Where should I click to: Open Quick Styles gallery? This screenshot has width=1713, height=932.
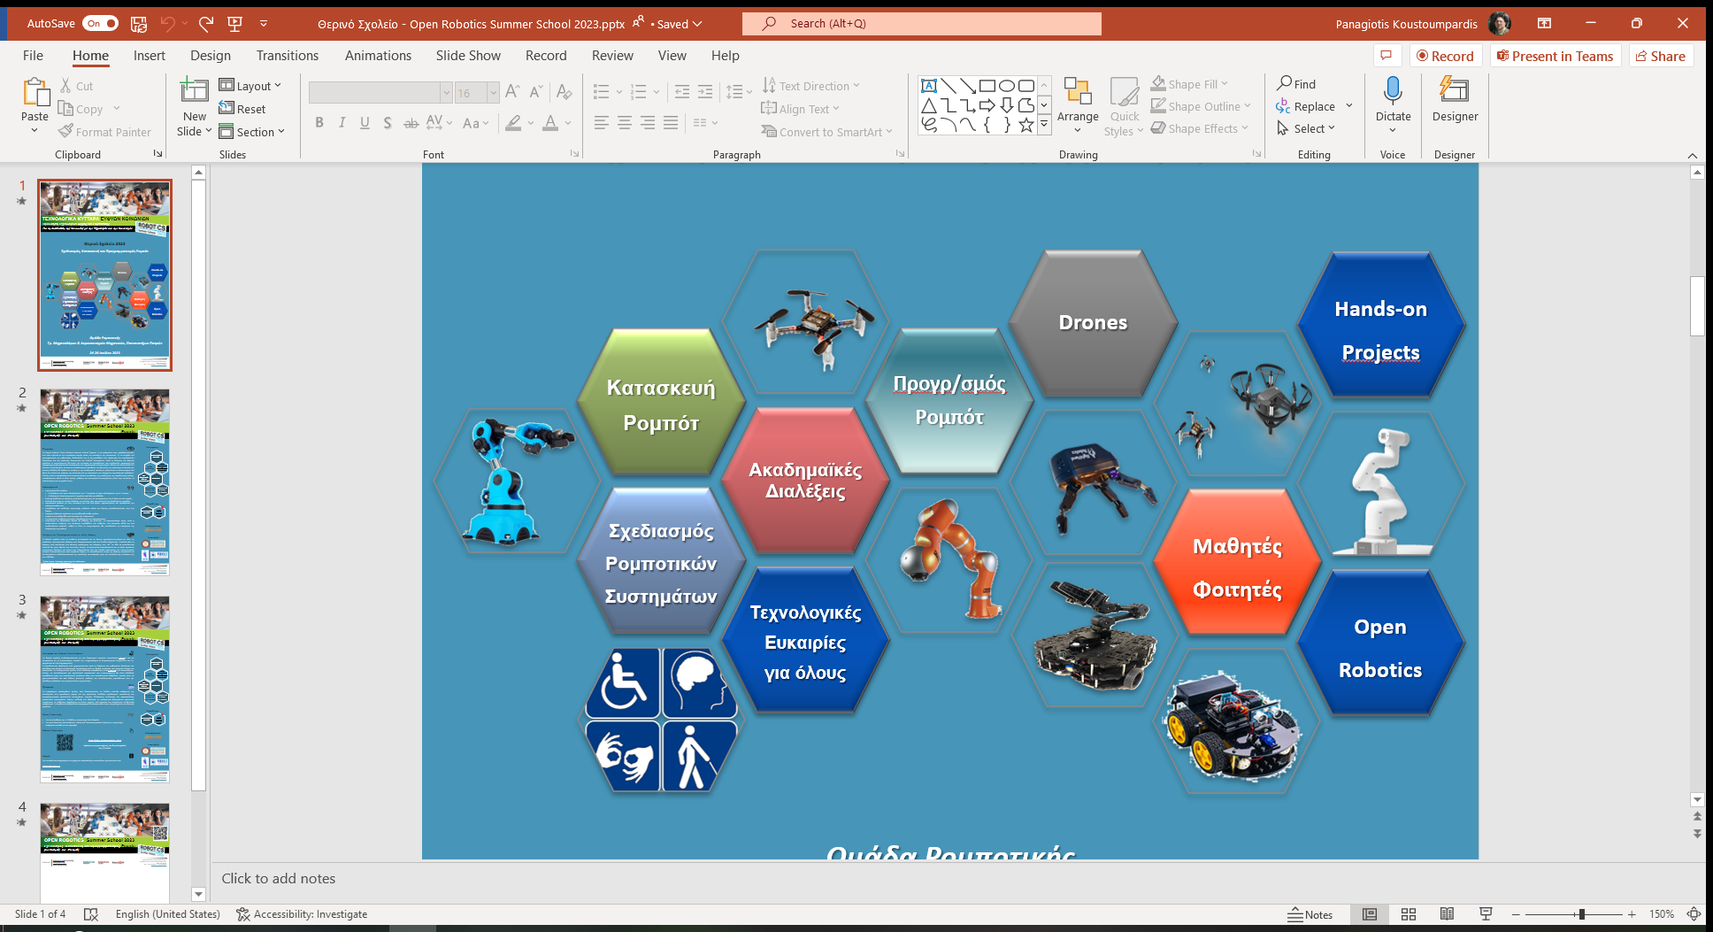pyautogui.click(x=1125, y=106)
